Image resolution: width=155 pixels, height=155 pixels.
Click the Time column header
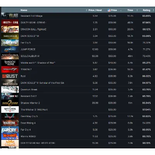coord(130,10)
